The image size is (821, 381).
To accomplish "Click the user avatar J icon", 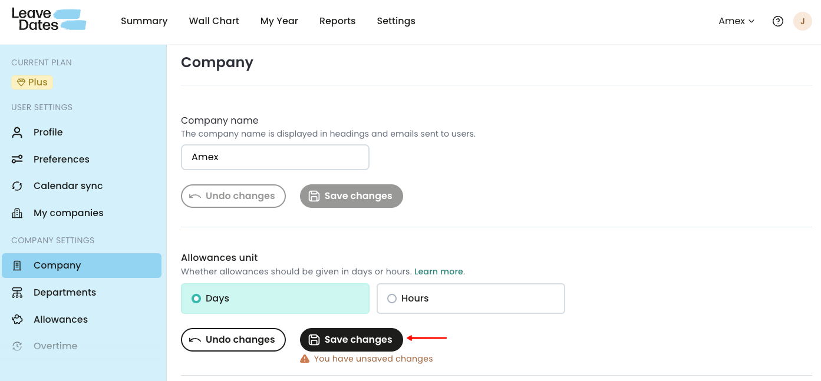I will pyautogui.click(x=802, y=21).
